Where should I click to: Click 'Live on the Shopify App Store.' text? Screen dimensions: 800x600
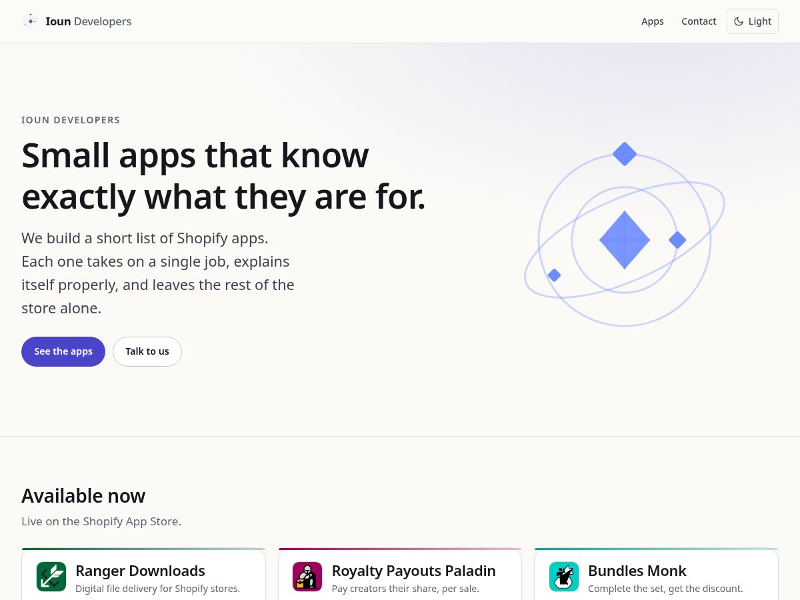click(101, 521)
